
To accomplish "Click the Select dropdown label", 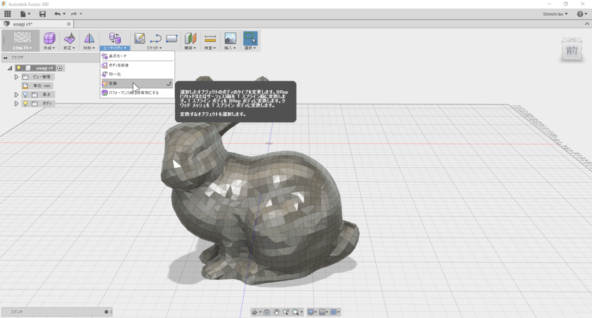I will pos(250,48).
